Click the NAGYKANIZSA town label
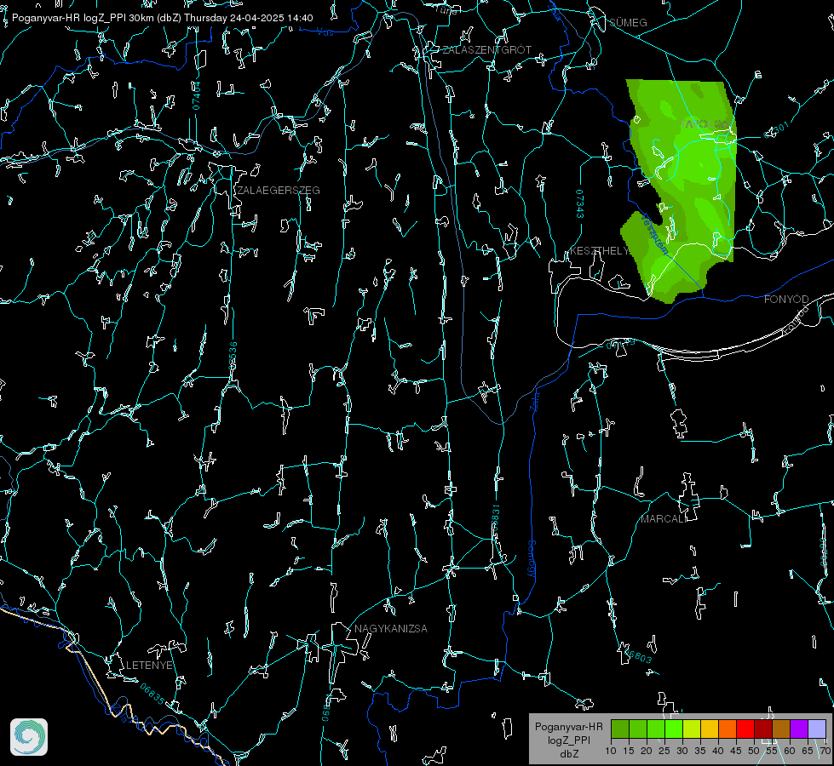The height and width of the screenshot is (766, 834). click(x=391, y=629)
